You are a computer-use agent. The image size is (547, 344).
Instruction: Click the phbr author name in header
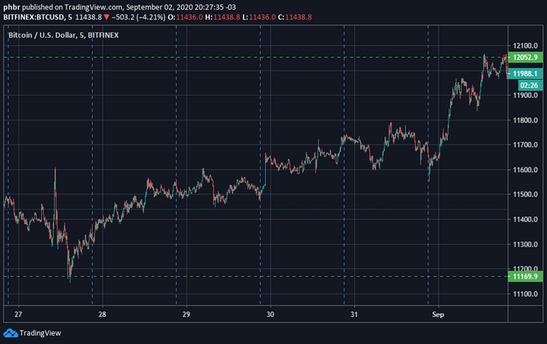pos(12,8)
